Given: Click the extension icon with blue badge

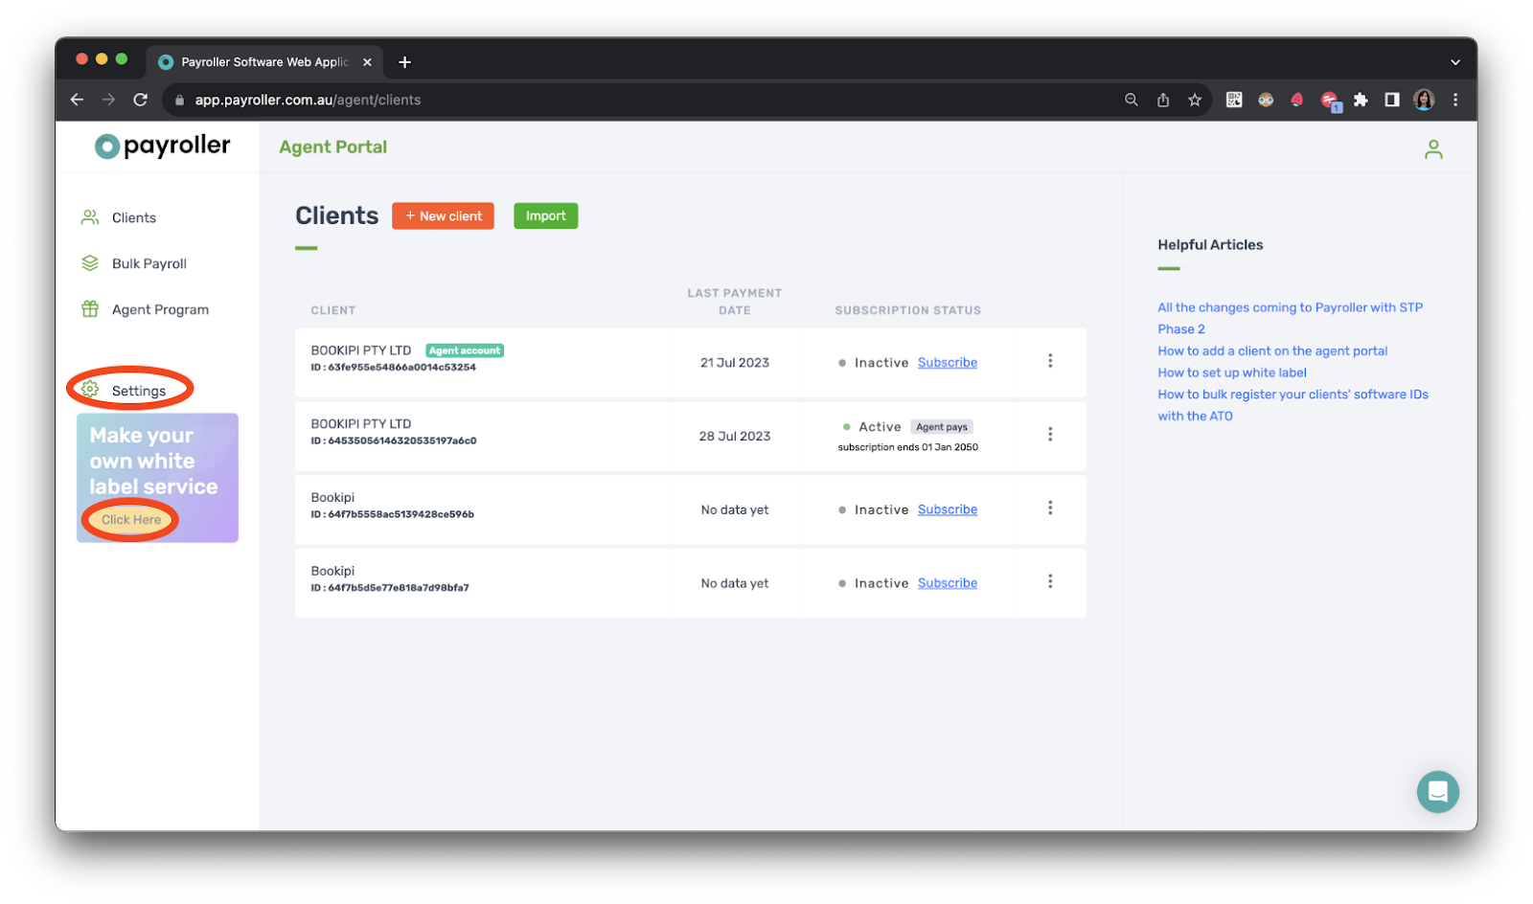Looking at the screenshot, I should [x=1331, y=101].
